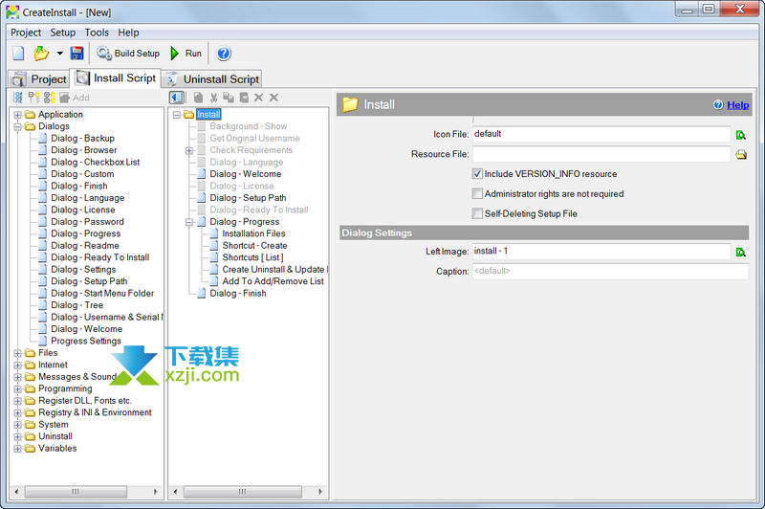Viewport: 765px width, 509px height.
Task: Expand the Files folder
Action: click(x=17, y=353)
